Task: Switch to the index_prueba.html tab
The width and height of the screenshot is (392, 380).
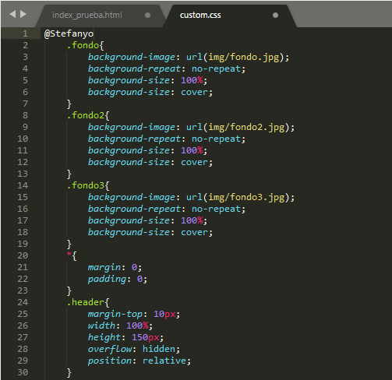Action: point(87,15)
